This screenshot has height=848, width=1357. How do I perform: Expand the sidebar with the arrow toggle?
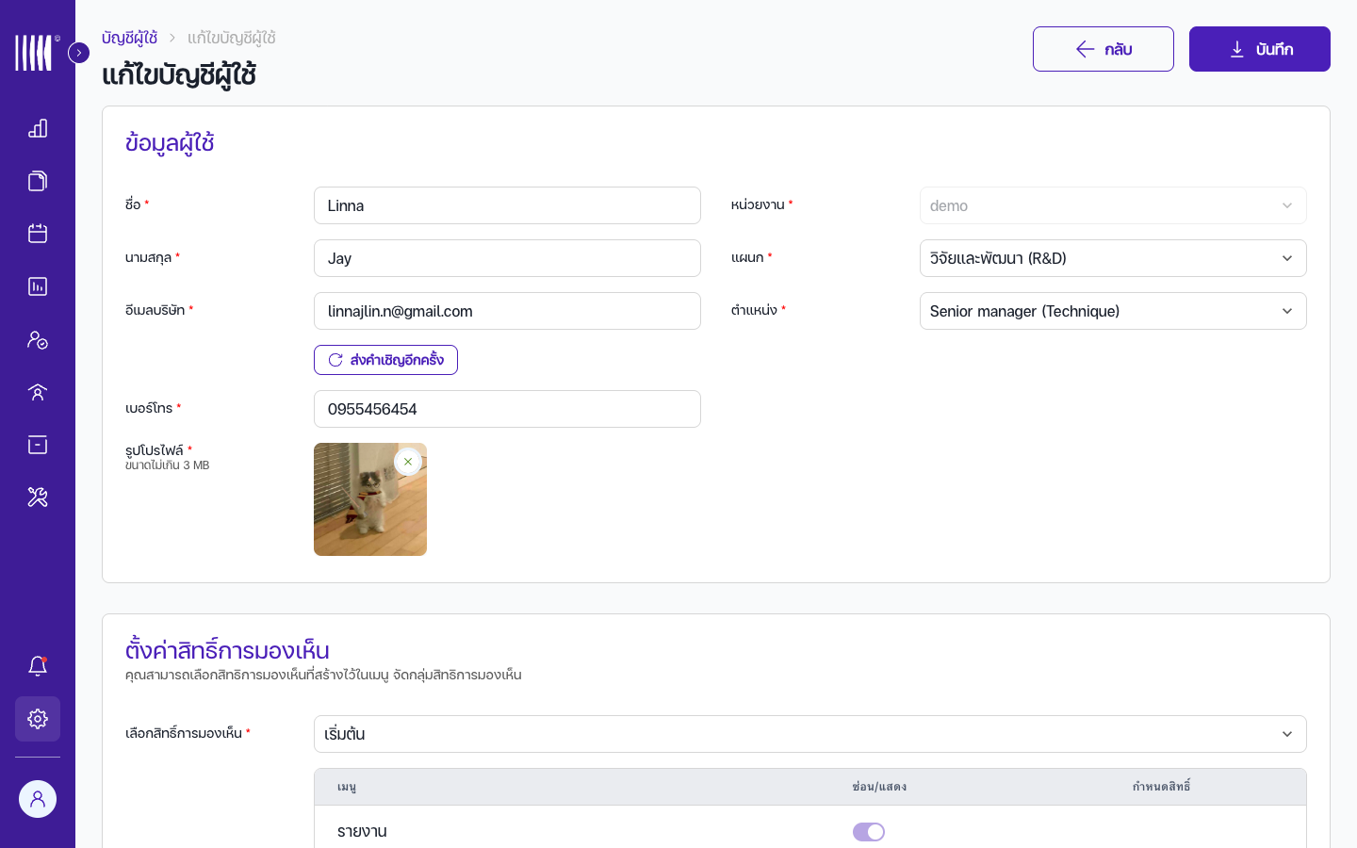tap(79, 53)
